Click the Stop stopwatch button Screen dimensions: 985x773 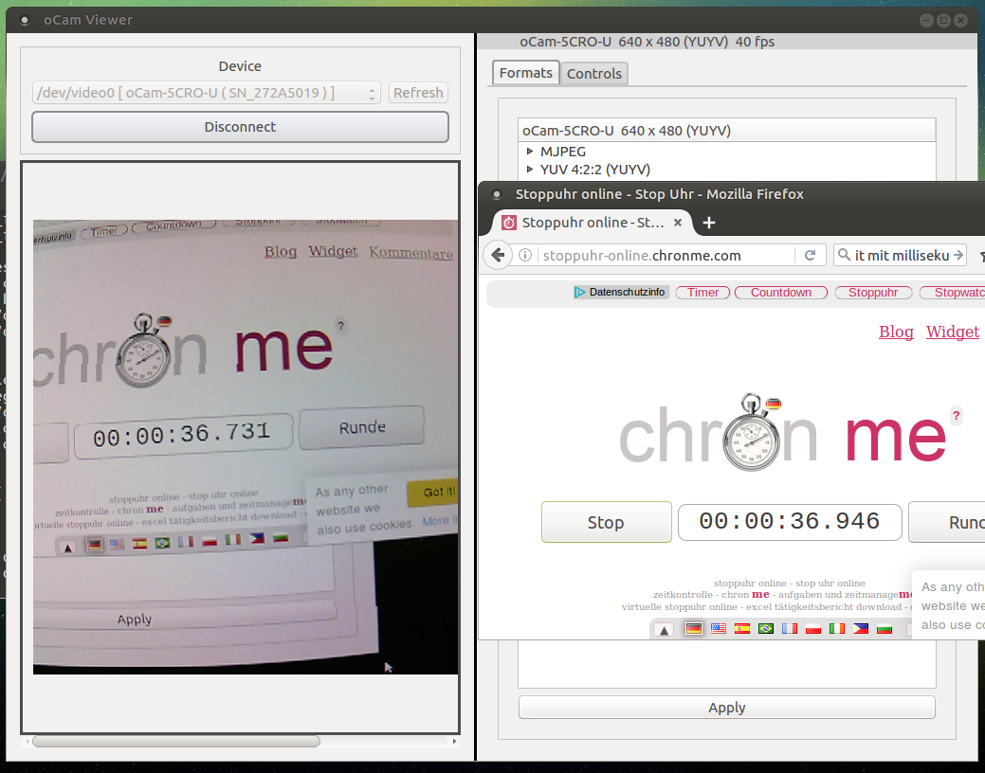coord(606,522)
